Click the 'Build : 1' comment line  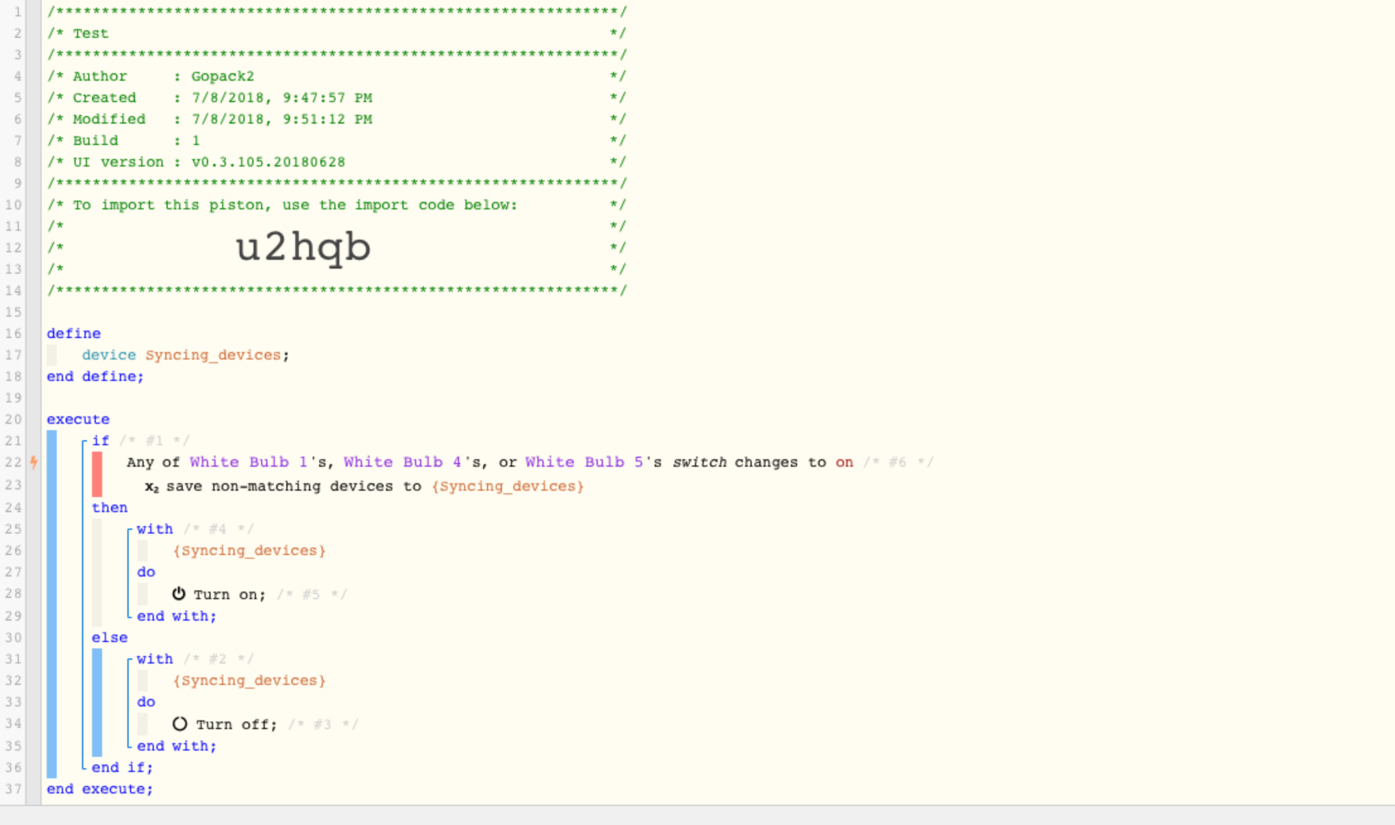[x=337, y=141]
